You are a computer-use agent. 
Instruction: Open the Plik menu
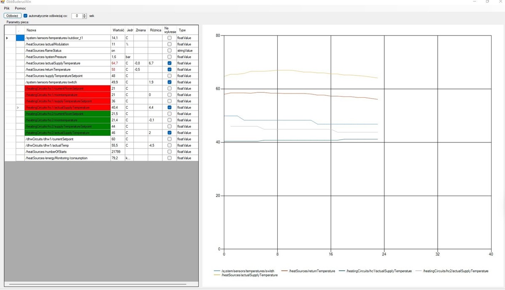(x=7, y=8)
